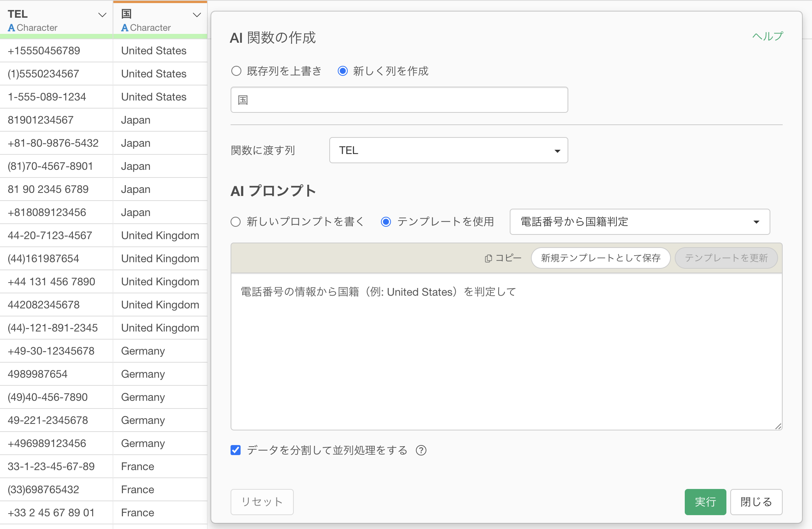Image resolution: width=812 pixels, height=529 pixels.
Task: Click the new column name input field
Action: click(399, 100)
